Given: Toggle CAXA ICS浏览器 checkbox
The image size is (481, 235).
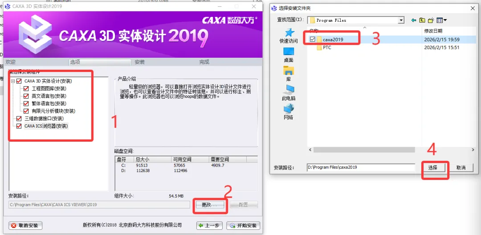Looking at the screenshot, I should point(19,126).
